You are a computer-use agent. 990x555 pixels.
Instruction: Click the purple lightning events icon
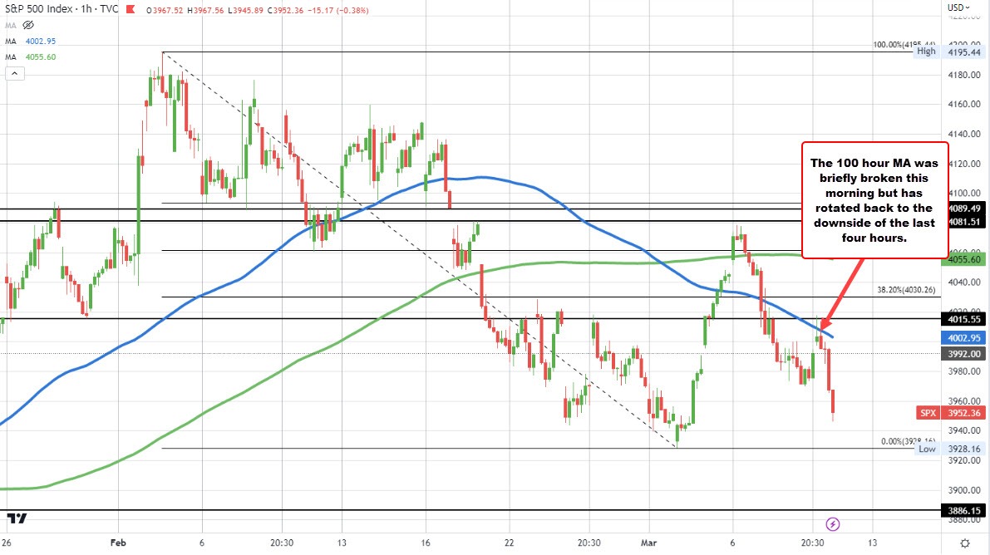pos(833,523)
